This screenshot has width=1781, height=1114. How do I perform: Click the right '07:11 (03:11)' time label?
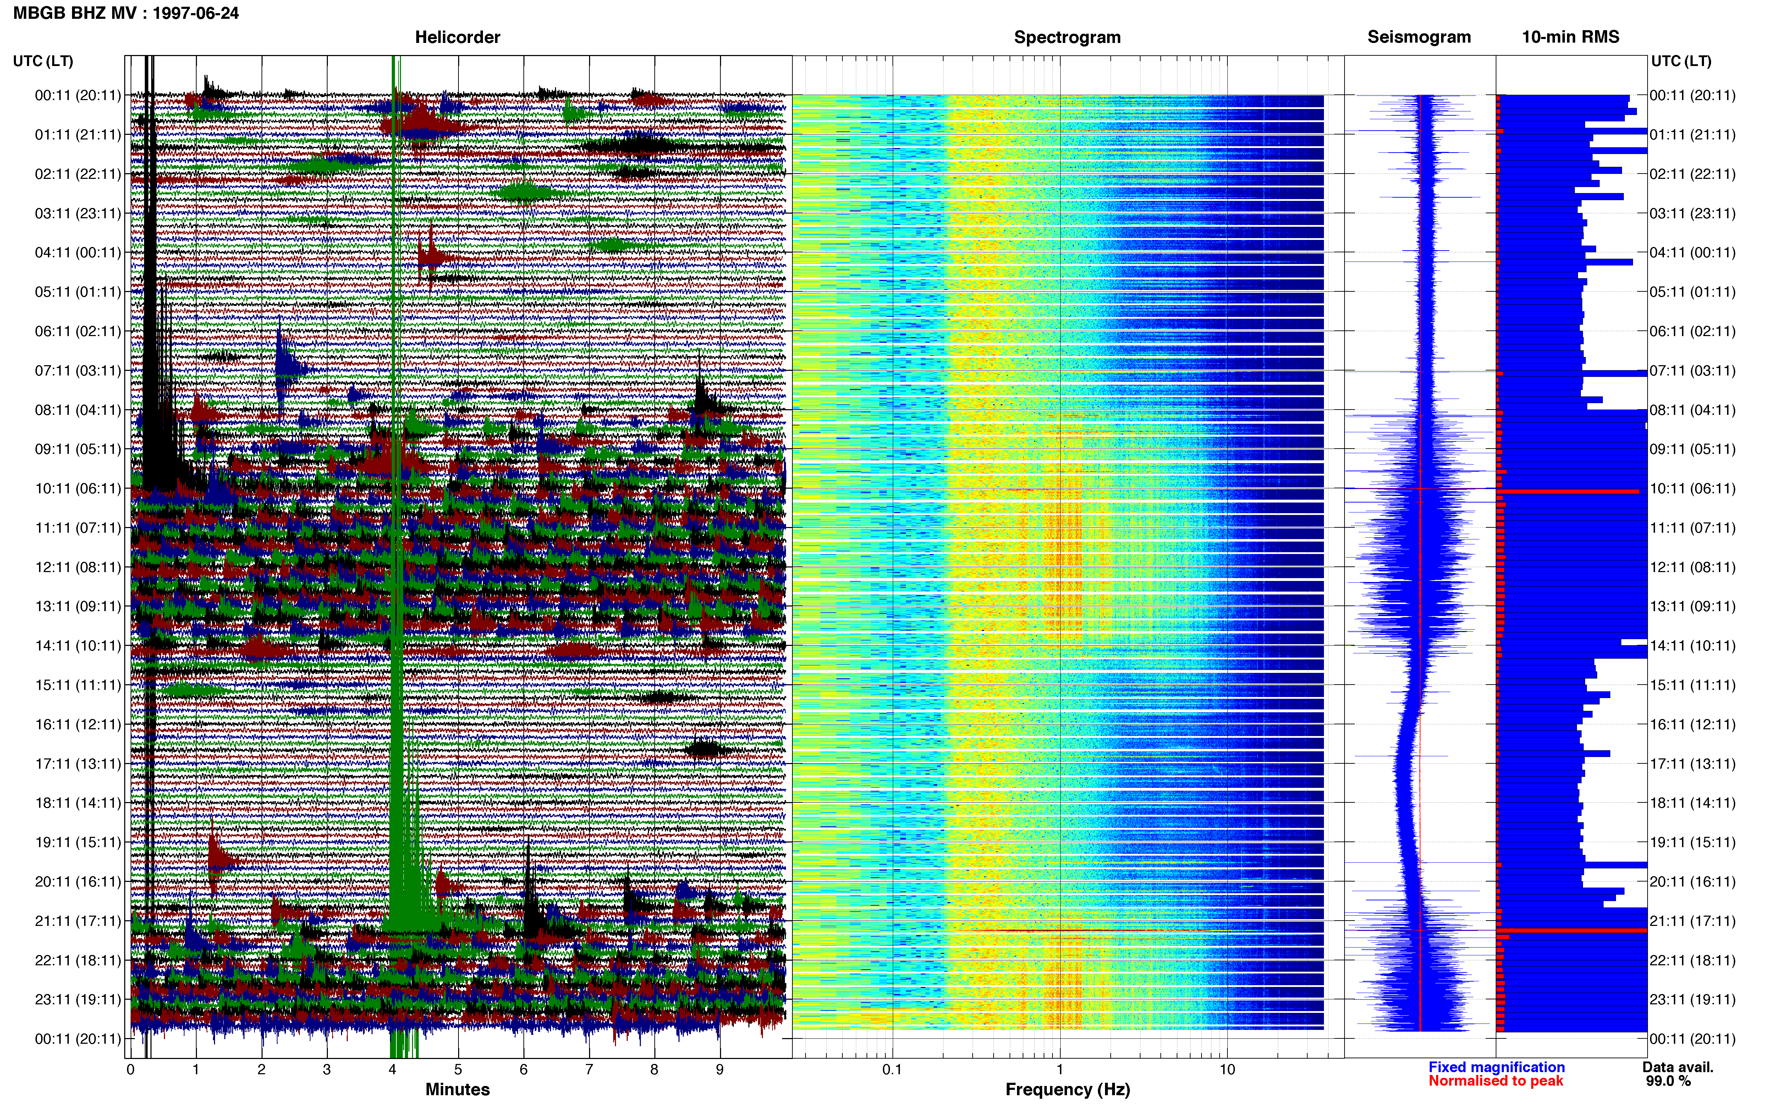(x=1693, y=370)
